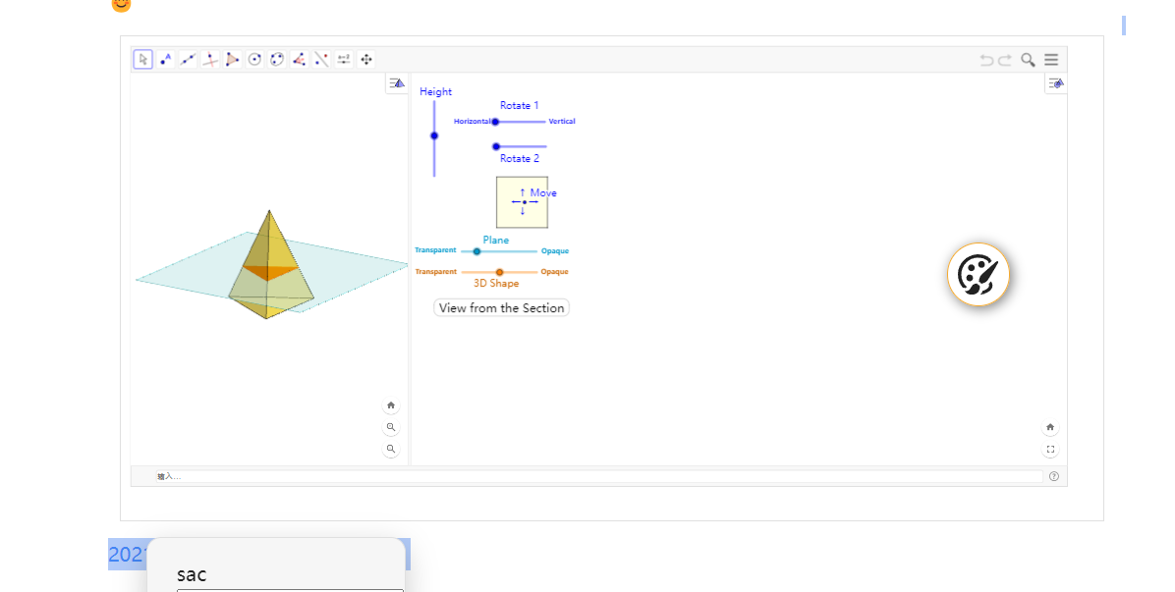Viewport: 1175px width, 592px height.
Task: Expand the 3D view style bar
Action: tap(396, 84)
